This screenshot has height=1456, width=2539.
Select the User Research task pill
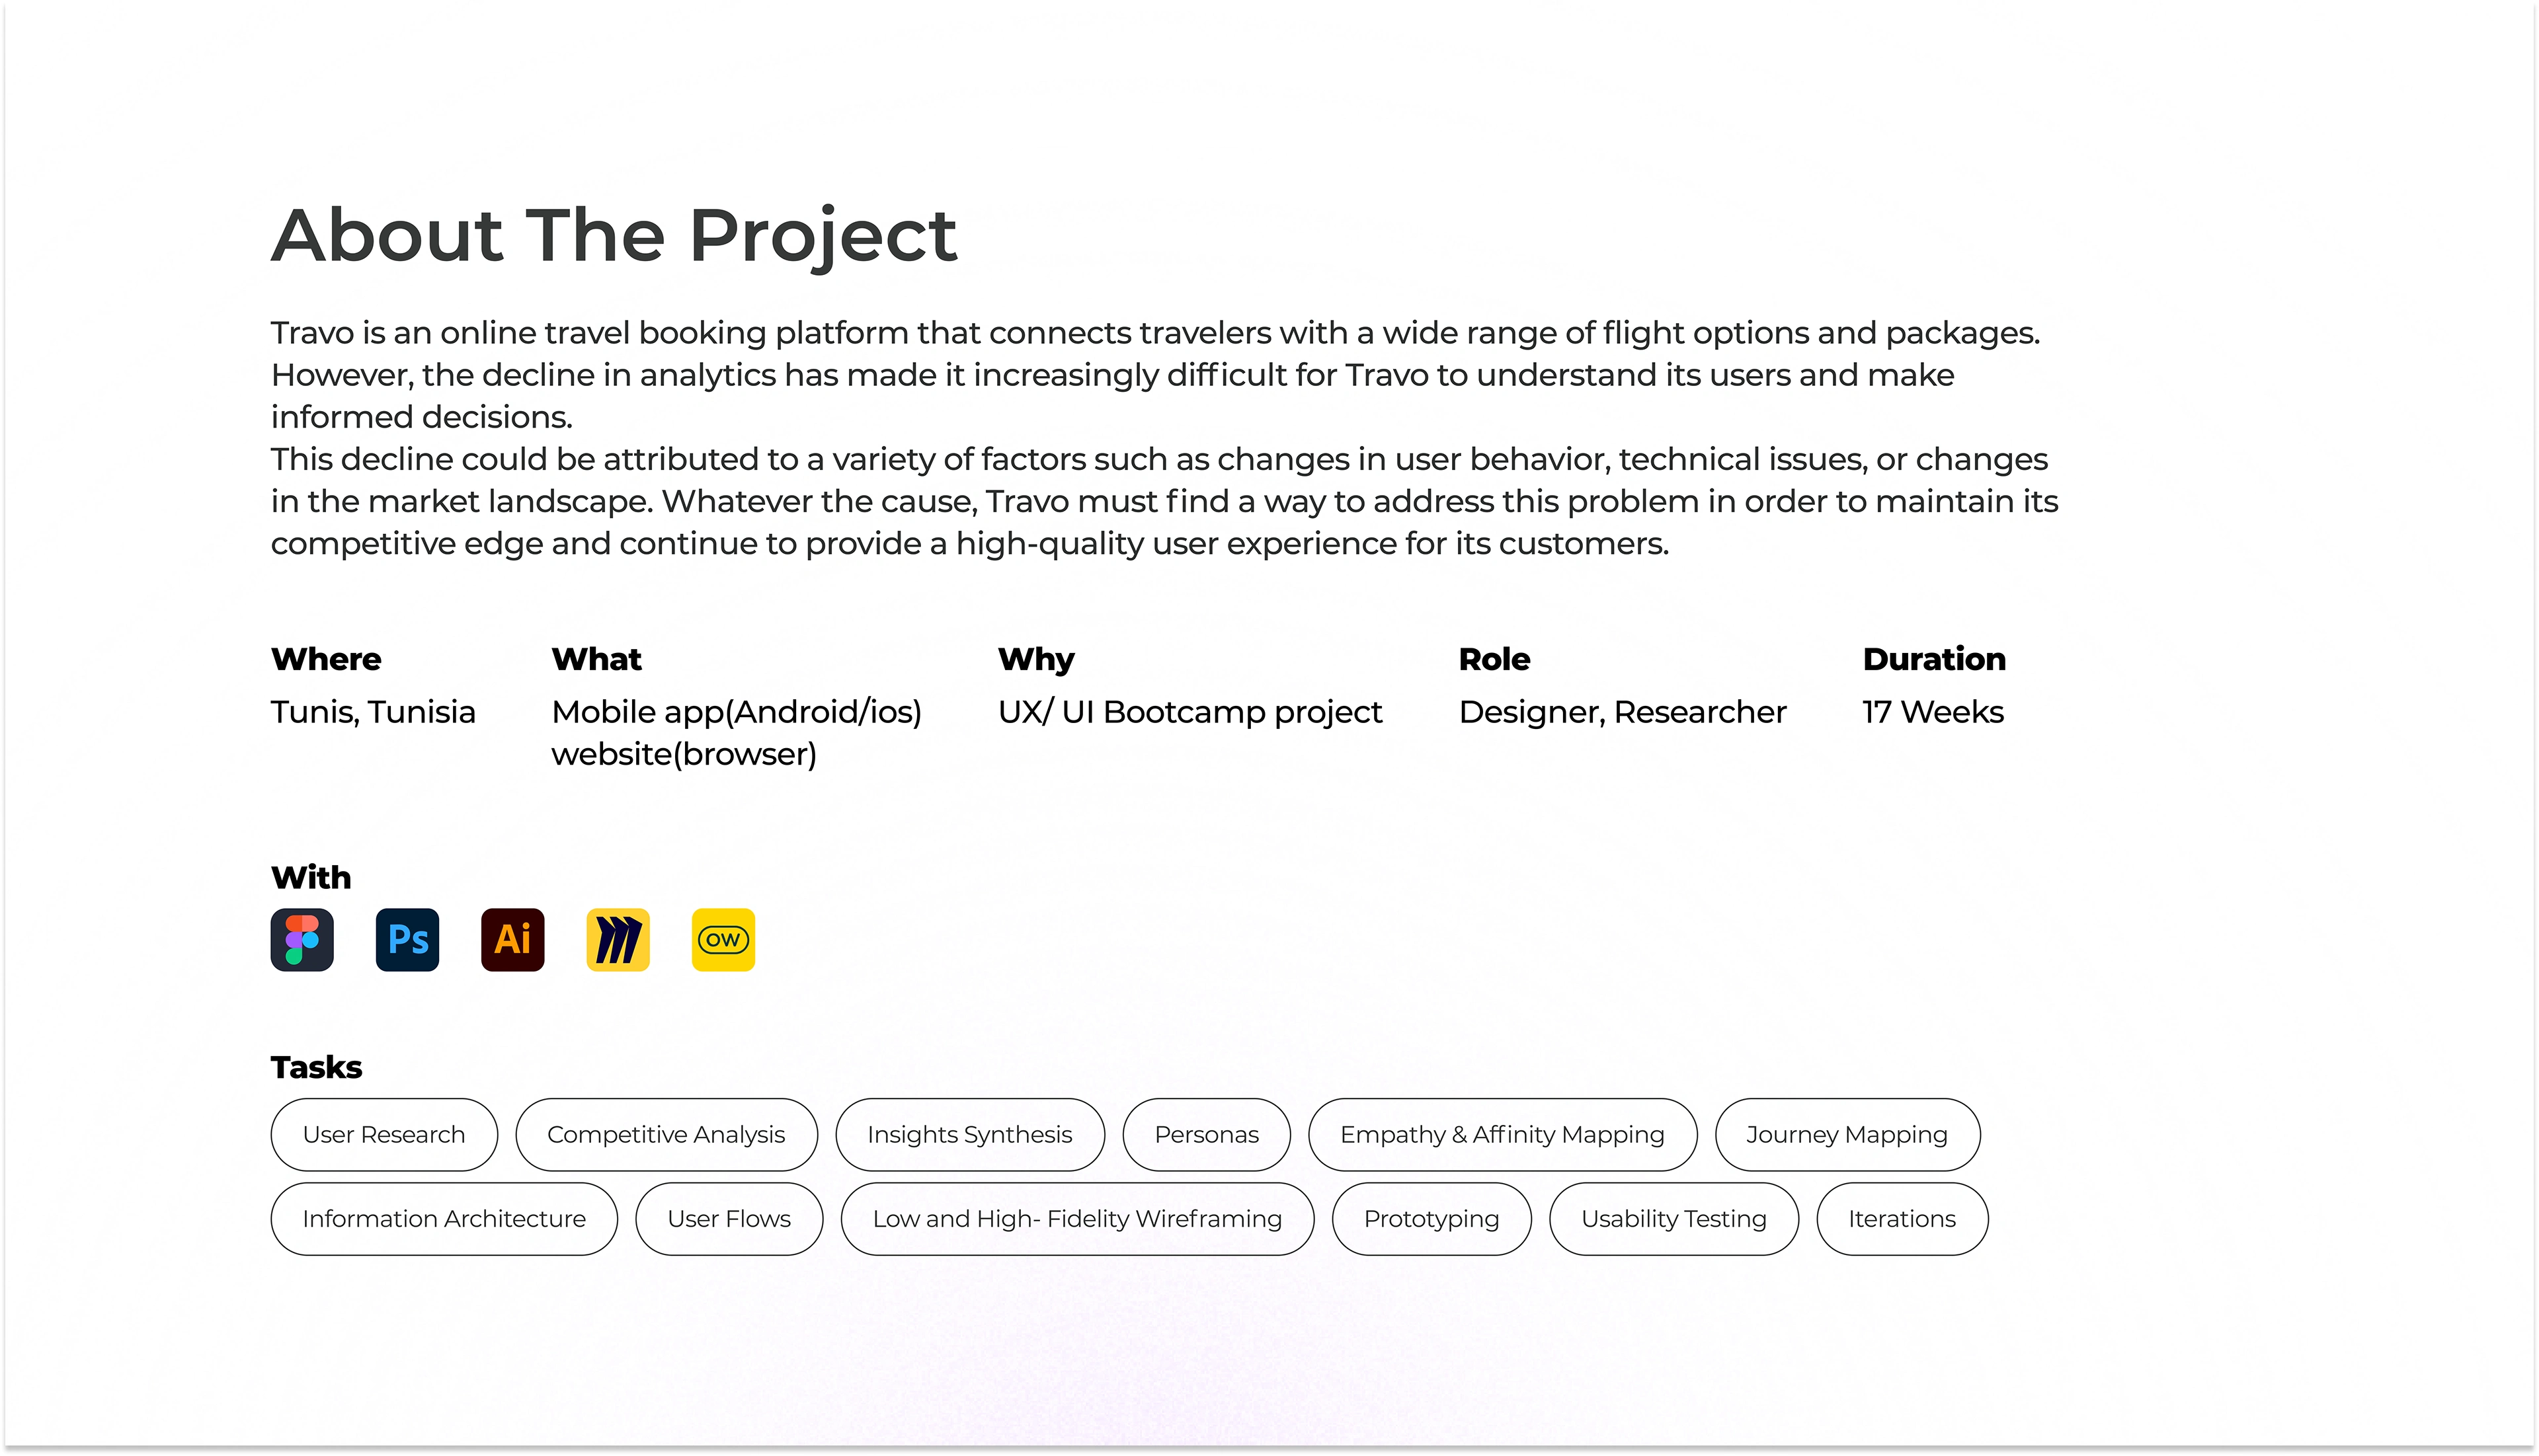[384, 1135]
